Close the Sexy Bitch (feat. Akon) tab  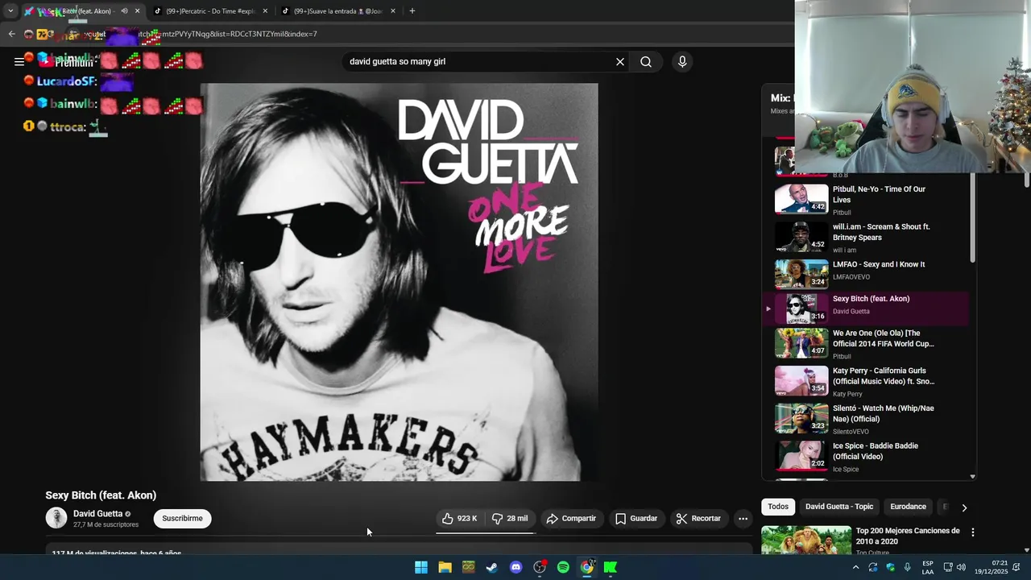137,11
